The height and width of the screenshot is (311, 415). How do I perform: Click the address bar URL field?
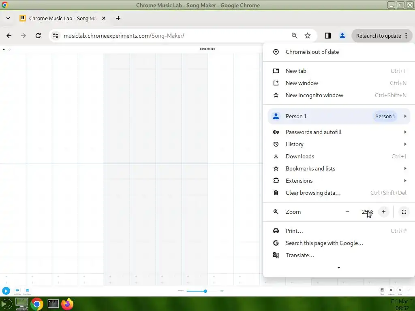[175, 36]
